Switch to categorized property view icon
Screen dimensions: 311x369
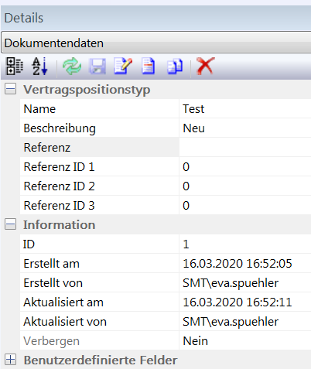15,67
